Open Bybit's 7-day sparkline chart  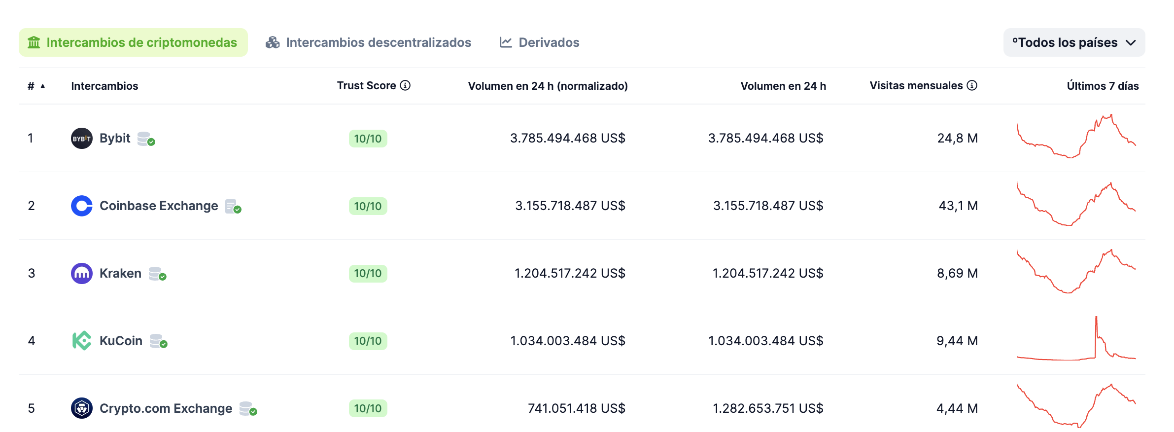(1076, 136)
